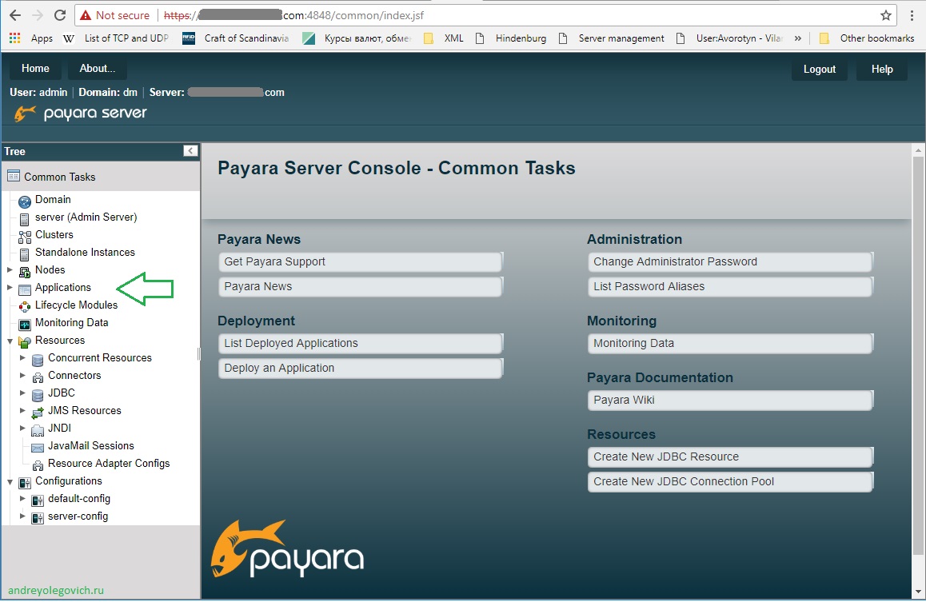Collapse the Resources tree node
The image size is (926, 606).
point(10,341)
